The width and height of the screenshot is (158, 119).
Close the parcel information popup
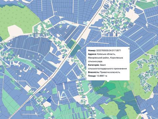(129, 49)
